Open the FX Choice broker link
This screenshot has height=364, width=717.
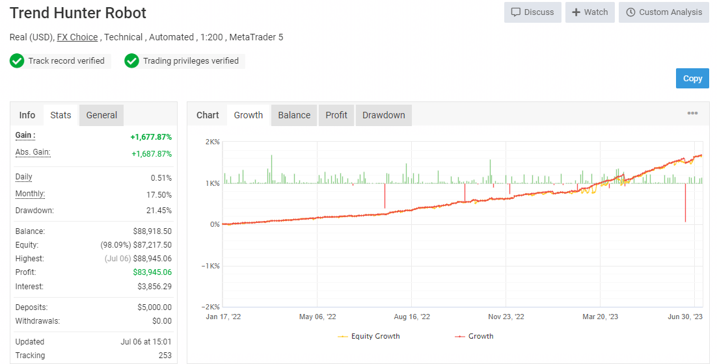[77, 38]
